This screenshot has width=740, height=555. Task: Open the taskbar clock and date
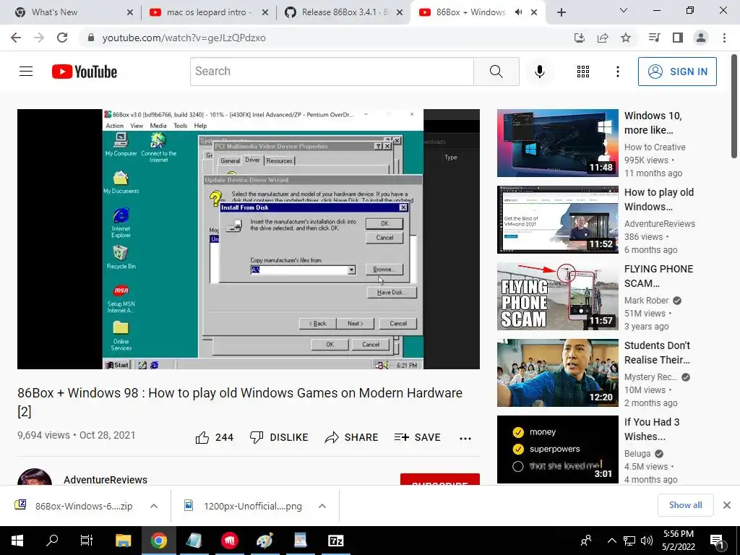pos(678,541)
